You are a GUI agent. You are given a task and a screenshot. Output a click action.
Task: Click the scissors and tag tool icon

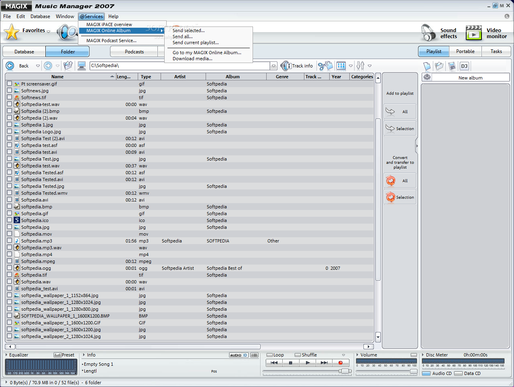tap(325, 66)
